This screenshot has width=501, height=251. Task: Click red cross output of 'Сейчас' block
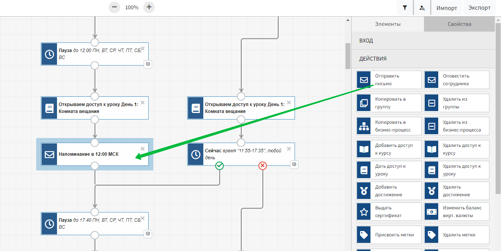tap(263, 165)
